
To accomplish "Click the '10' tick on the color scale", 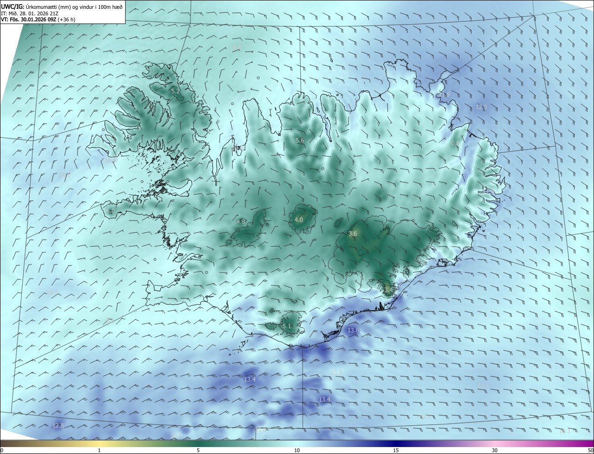I will click(x=297, y=450).
